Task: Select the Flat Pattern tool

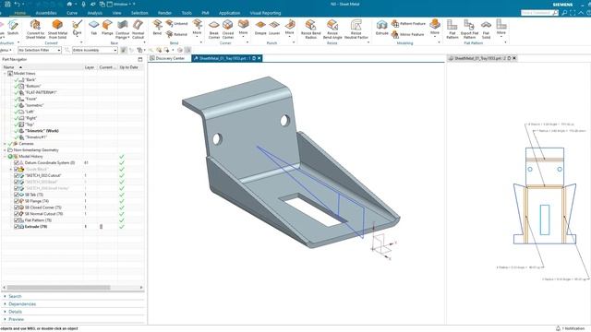Action: [452, 30]
